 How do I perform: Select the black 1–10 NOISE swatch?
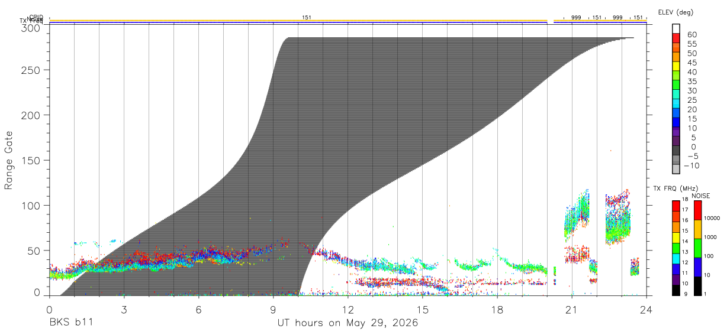click(x=697, y=286)
